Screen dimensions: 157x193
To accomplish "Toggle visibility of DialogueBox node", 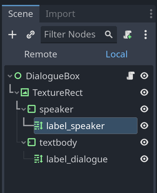I will tap(144, 76).
